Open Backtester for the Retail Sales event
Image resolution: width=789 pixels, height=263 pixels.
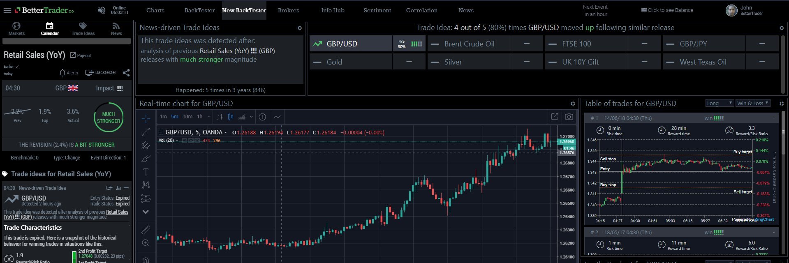coord(101,73)
